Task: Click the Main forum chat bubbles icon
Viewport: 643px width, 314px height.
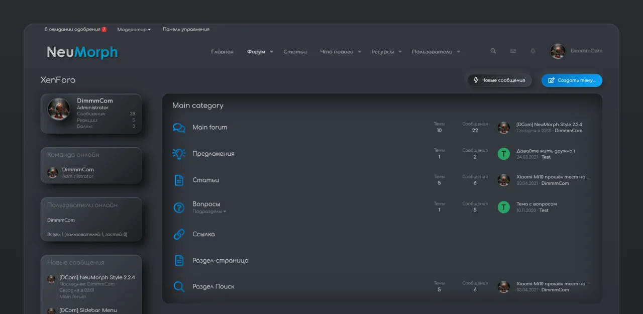Action: pos(179,128)
